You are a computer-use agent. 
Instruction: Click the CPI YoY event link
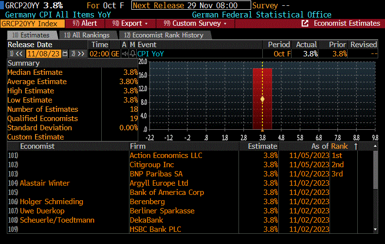pos(150,53)
